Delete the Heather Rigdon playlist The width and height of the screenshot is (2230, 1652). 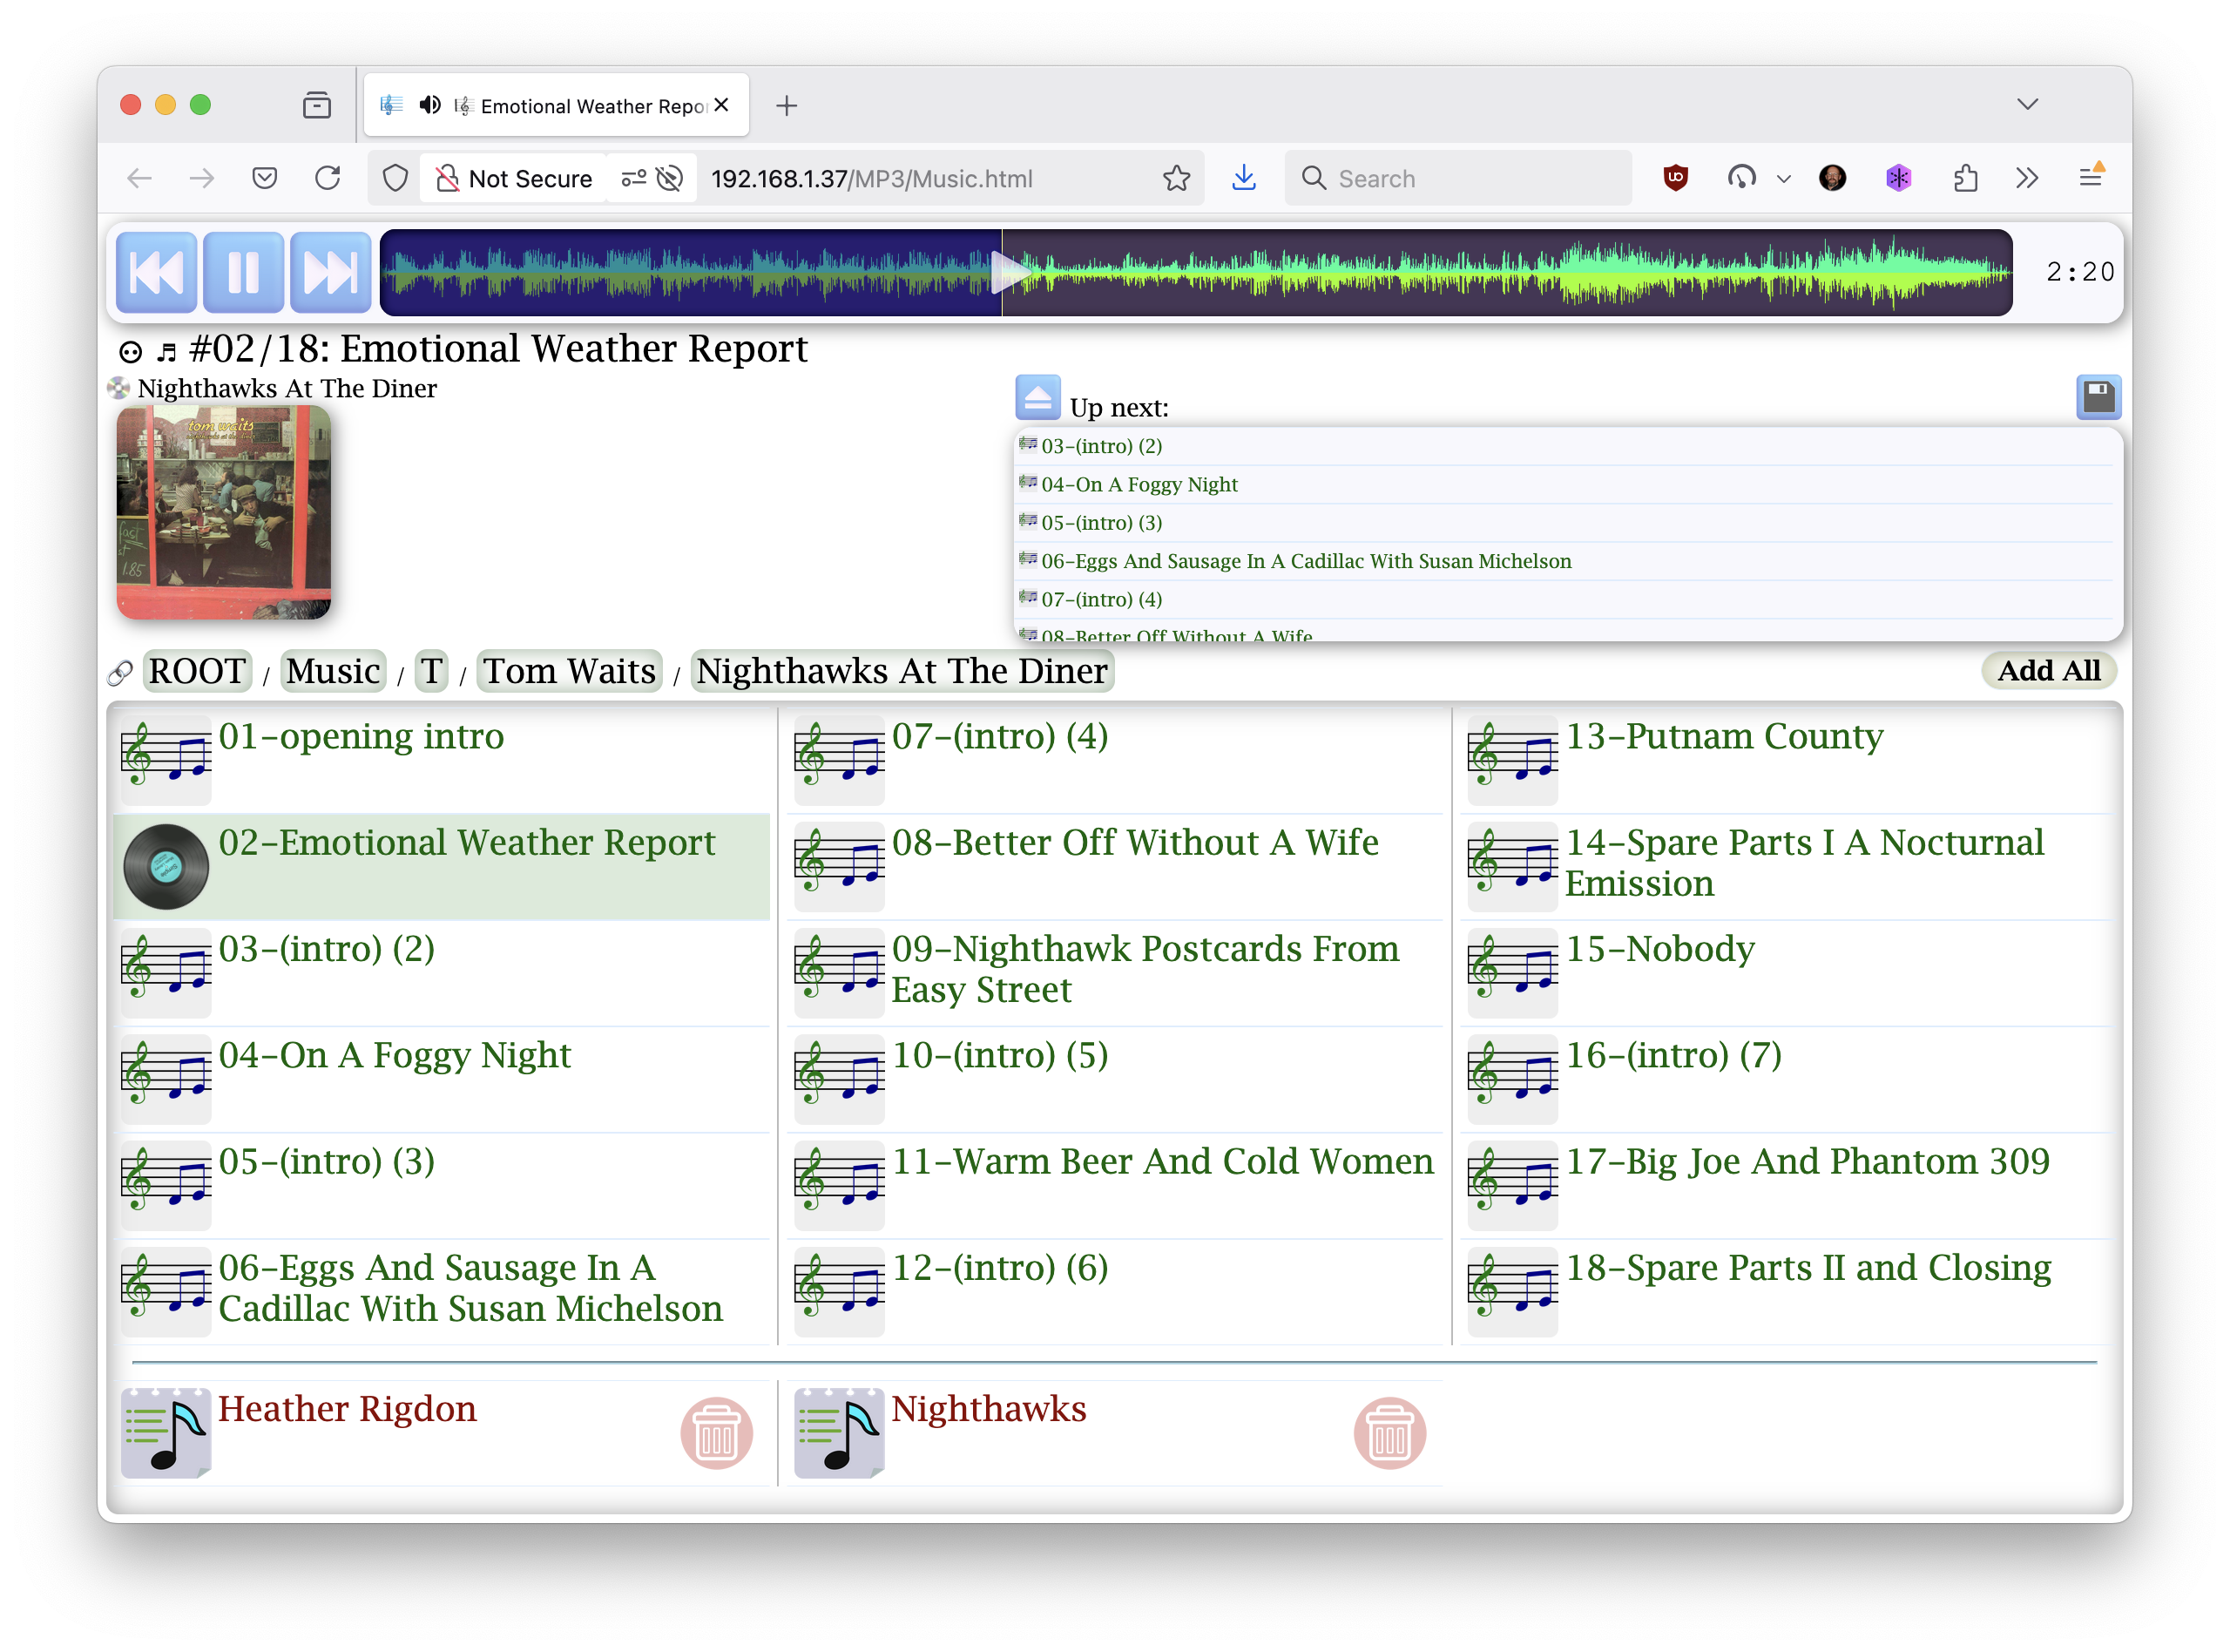coord(717,1433)
